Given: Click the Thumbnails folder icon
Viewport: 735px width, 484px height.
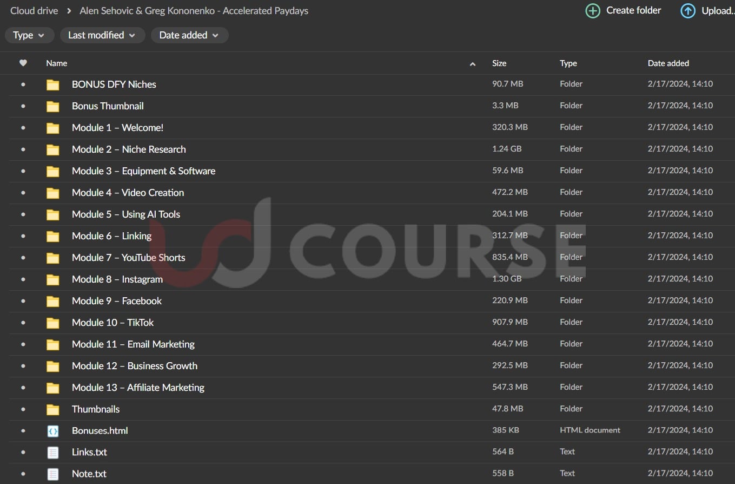Looking at the screenshot, I should 52,409.
